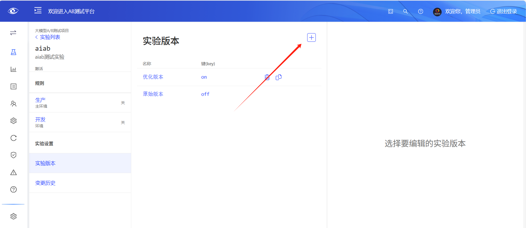Click the search magnifier in header
Screen dimensions: 526x228
(x=405, y=11)
